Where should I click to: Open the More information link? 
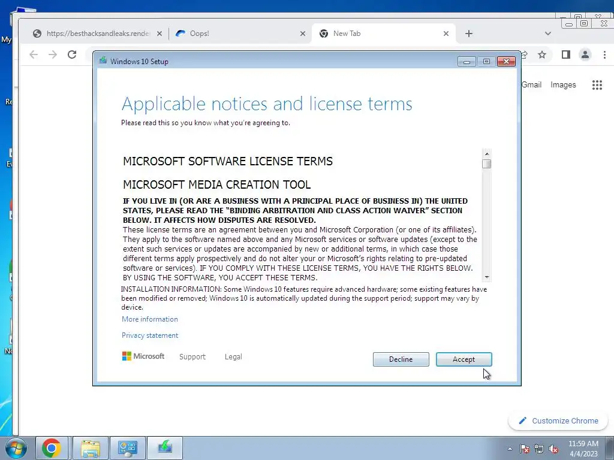point(149,319)
